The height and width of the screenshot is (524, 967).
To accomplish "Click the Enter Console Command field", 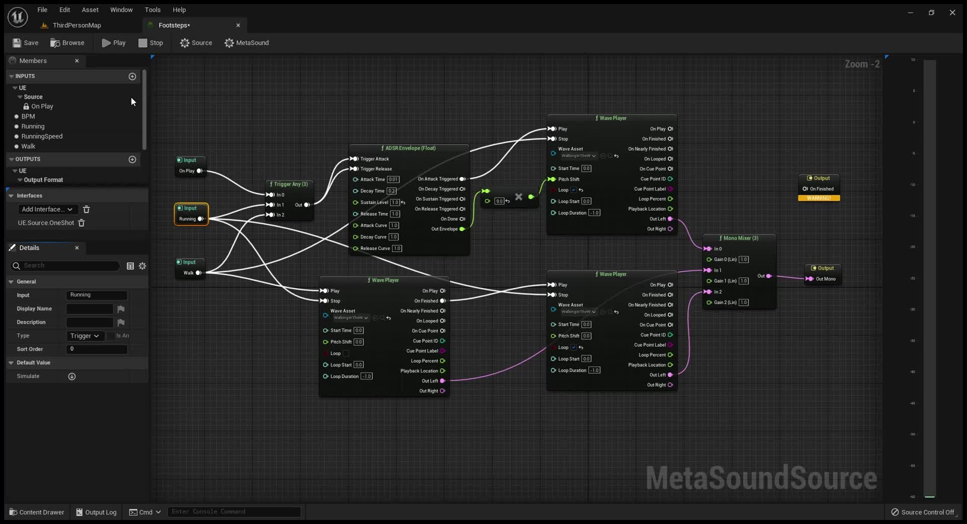I will (234, 512).
